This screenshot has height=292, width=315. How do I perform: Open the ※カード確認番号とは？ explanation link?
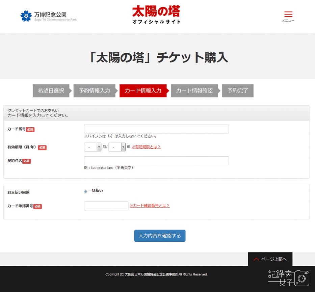(x=150, y=206)
